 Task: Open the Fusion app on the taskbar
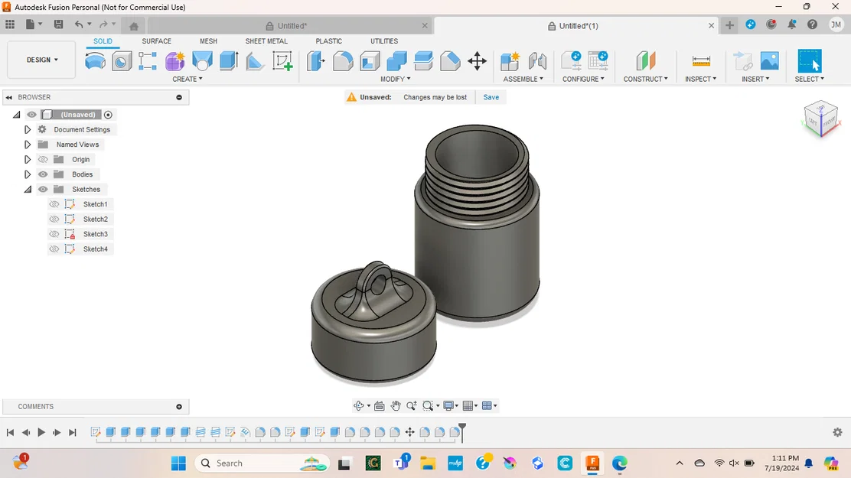(x=592, y=463)
